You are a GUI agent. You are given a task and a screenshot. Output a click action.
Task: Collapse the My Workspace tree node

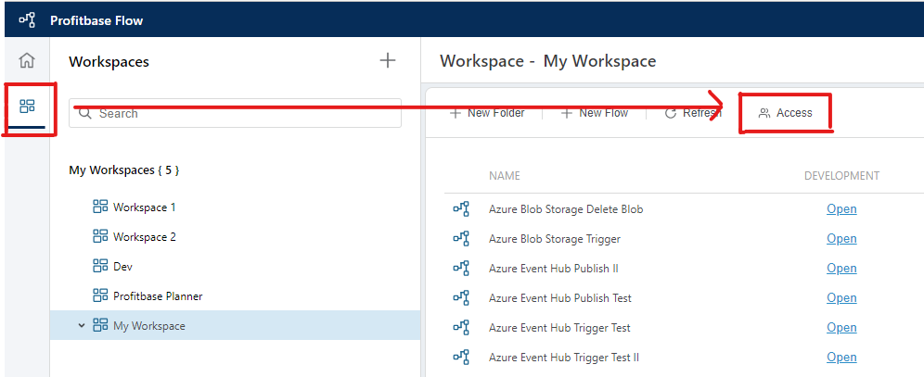tap(82, 326)
